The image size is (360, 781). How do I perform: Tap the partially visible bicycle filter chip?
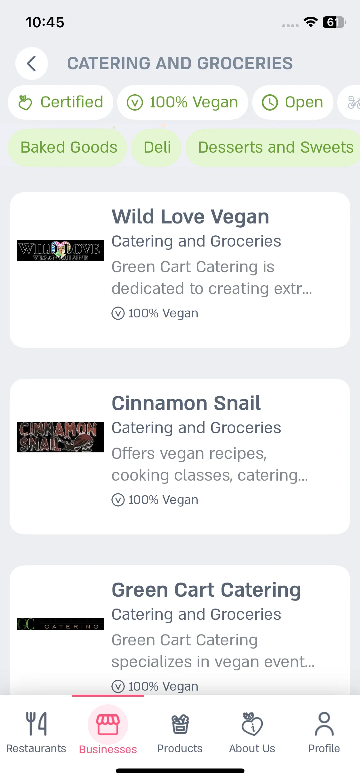tap(350, 103)
